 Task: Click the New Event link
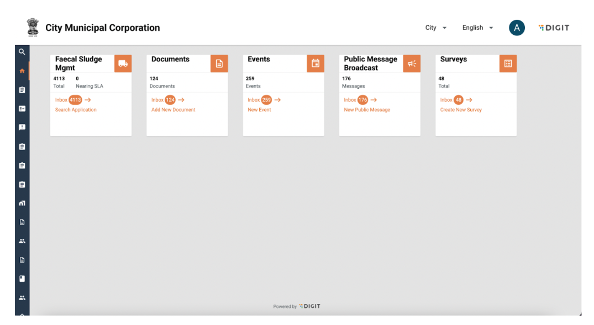(x=259, y=110)
